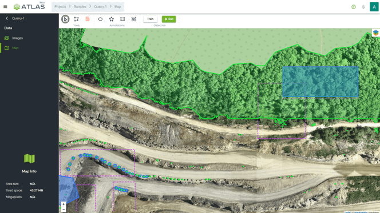Viewport: 380px width, 213px height.
Task: Select the detection area eye tool
Action: point(133,19)
